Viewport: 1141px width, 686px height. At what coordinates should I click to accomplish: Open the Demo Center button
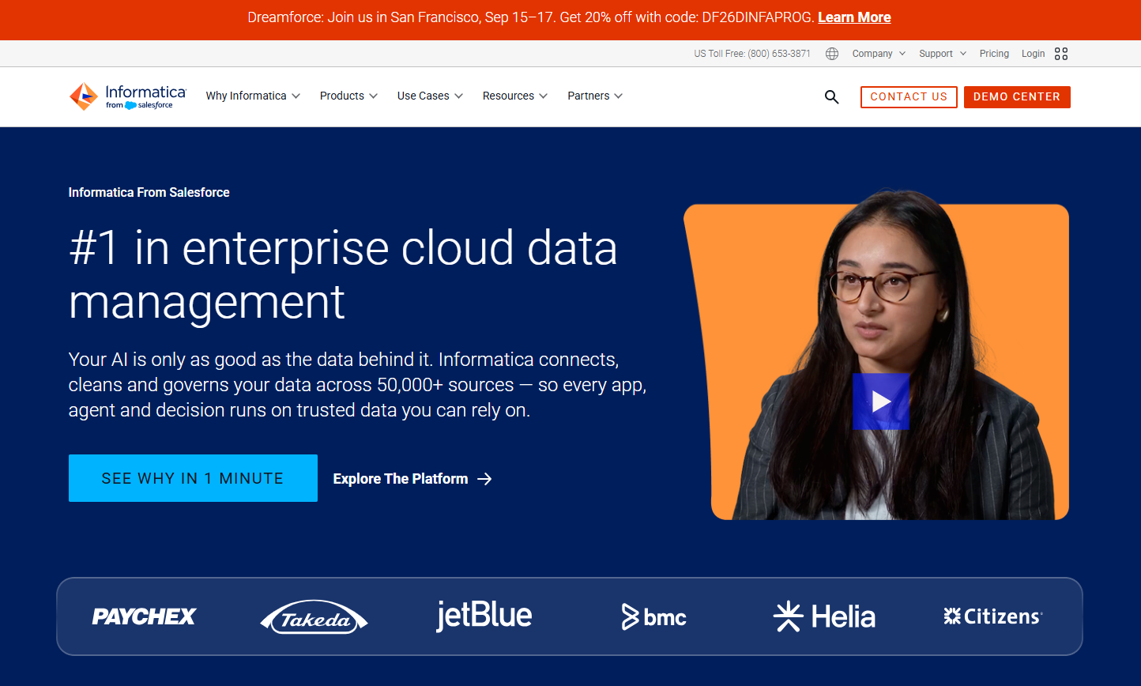(1017, 97)
